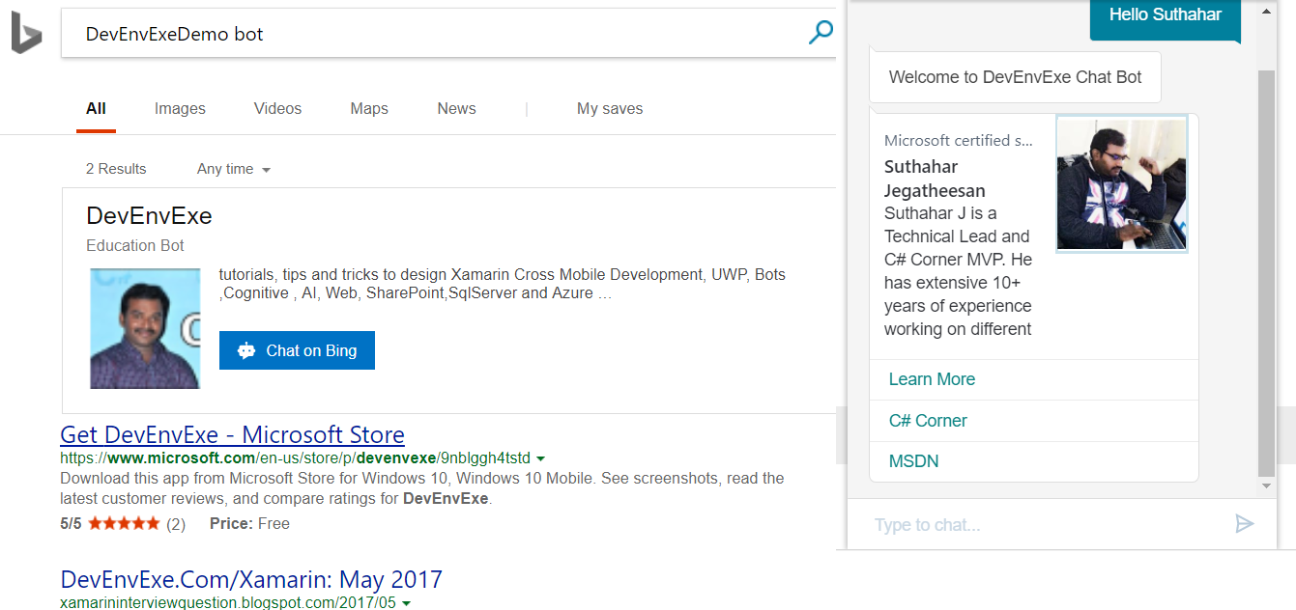Click the Chat on Bing button
Image resolution: width=1296 pixels, height=610 pixels.
(x=297, y=350)
